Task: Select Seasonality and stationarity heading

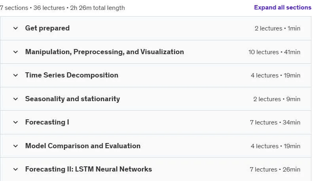Action: coord(72,99)
